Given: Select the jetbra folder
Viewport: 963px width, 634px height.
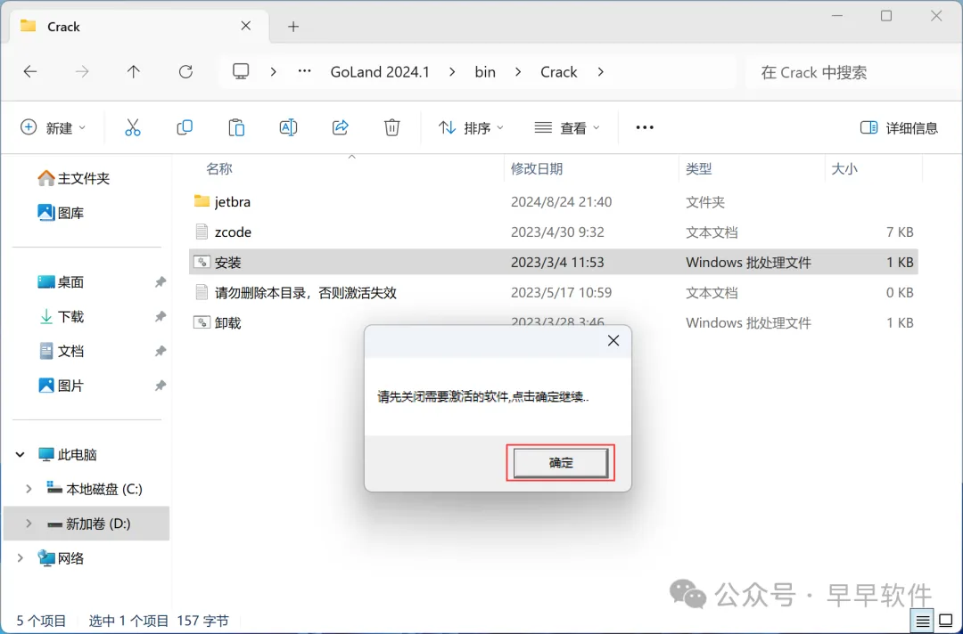Looking at the screenshot, I should 554,202.
